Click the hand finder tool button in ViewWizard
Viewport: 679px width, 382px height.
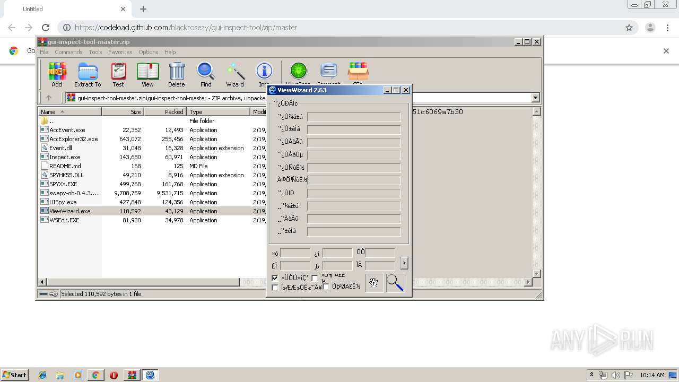[374, 283]
